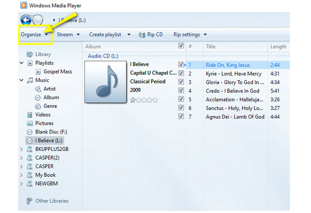
Task: Click the Artist icon in sidebar
Action: (38, 89)
